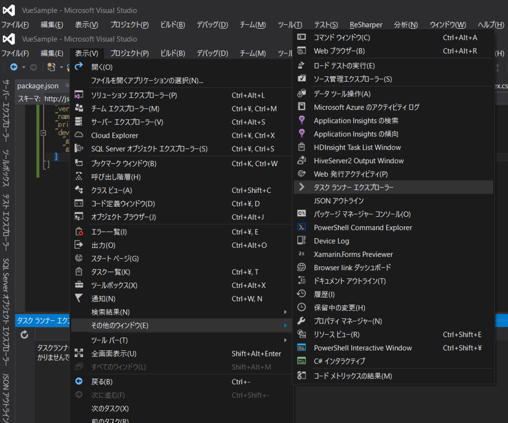Open the ReSharper menu
Image resolution: width=508 pixels, height=423 pixels.
point(366,25)
